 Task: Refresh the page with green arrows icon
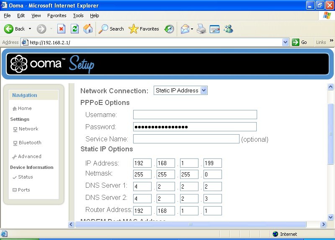pyautogui.click(x=75, y=29)
